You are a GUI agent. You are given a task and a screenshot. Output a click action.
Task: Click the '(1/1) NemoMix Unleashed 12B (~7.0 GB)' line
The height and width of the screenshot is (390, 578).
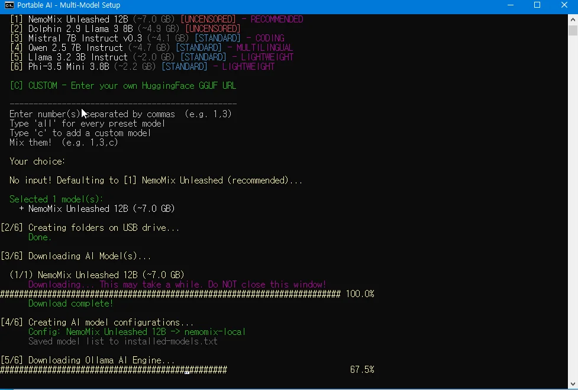[x=97, y=275]
